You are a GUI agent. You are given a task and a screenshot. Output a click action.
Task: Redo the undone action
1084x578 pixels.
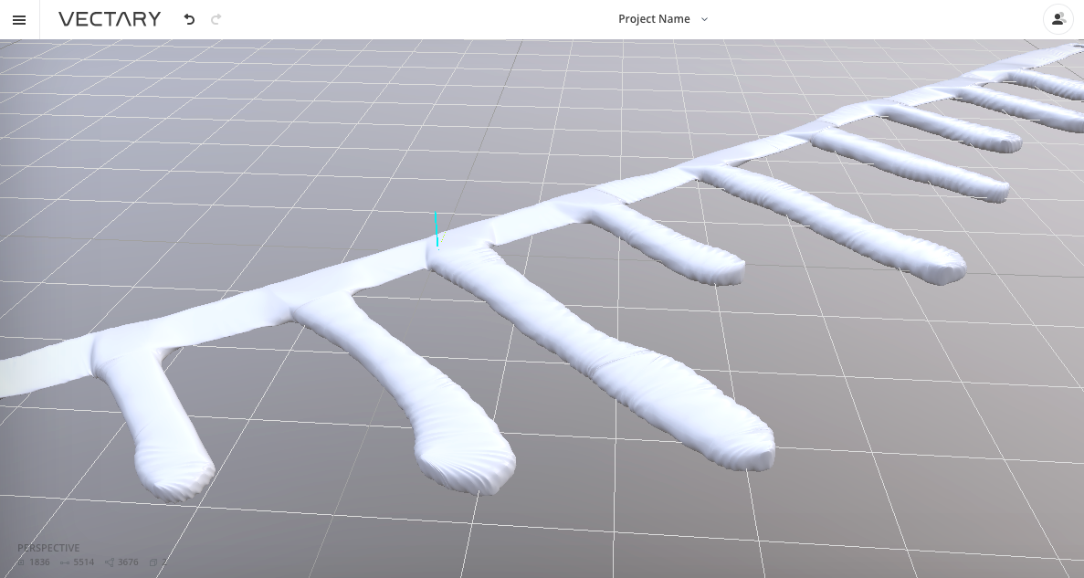216,19
